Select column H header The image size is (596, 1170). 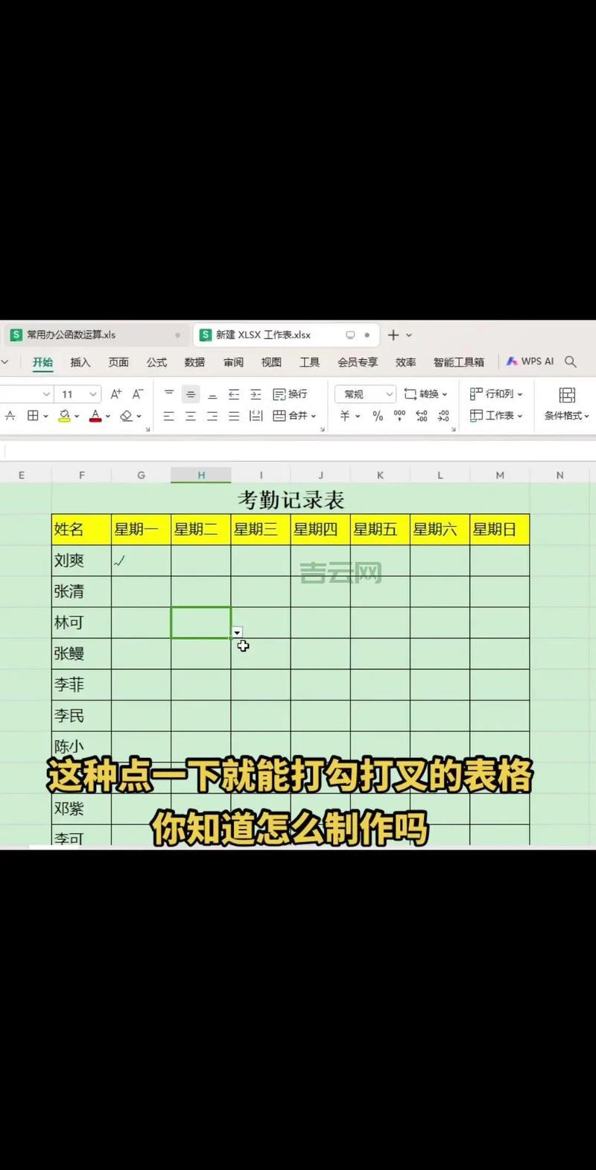coord(201,475)
